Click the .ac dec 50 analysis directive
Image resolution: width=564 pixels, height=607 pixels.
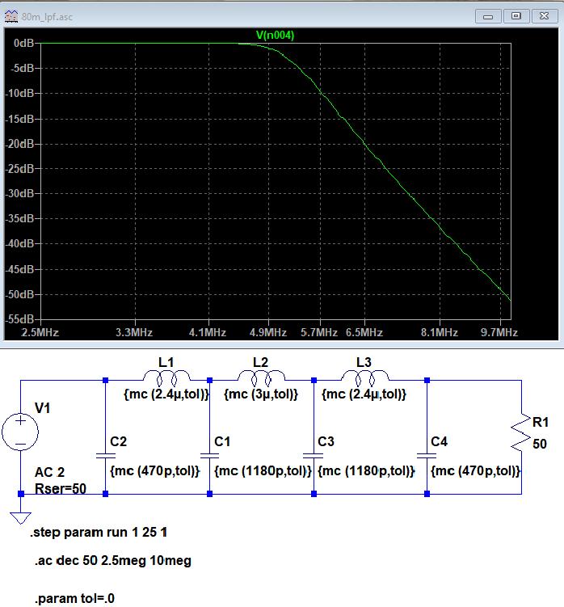pyautogui.click(x=113, y=561)
